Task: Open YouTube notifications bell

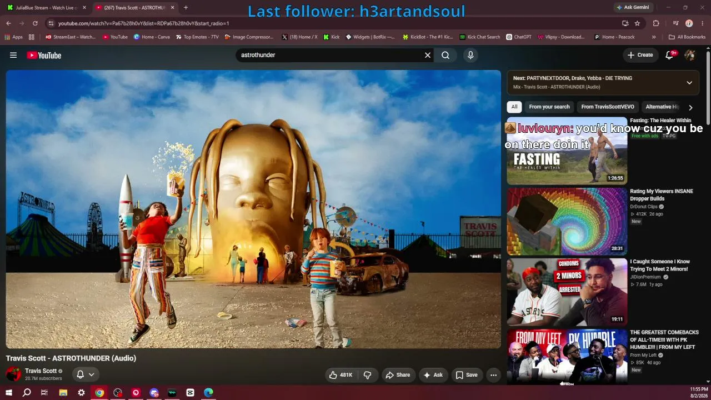Action: pyautogui.click(x=670, y=55)
